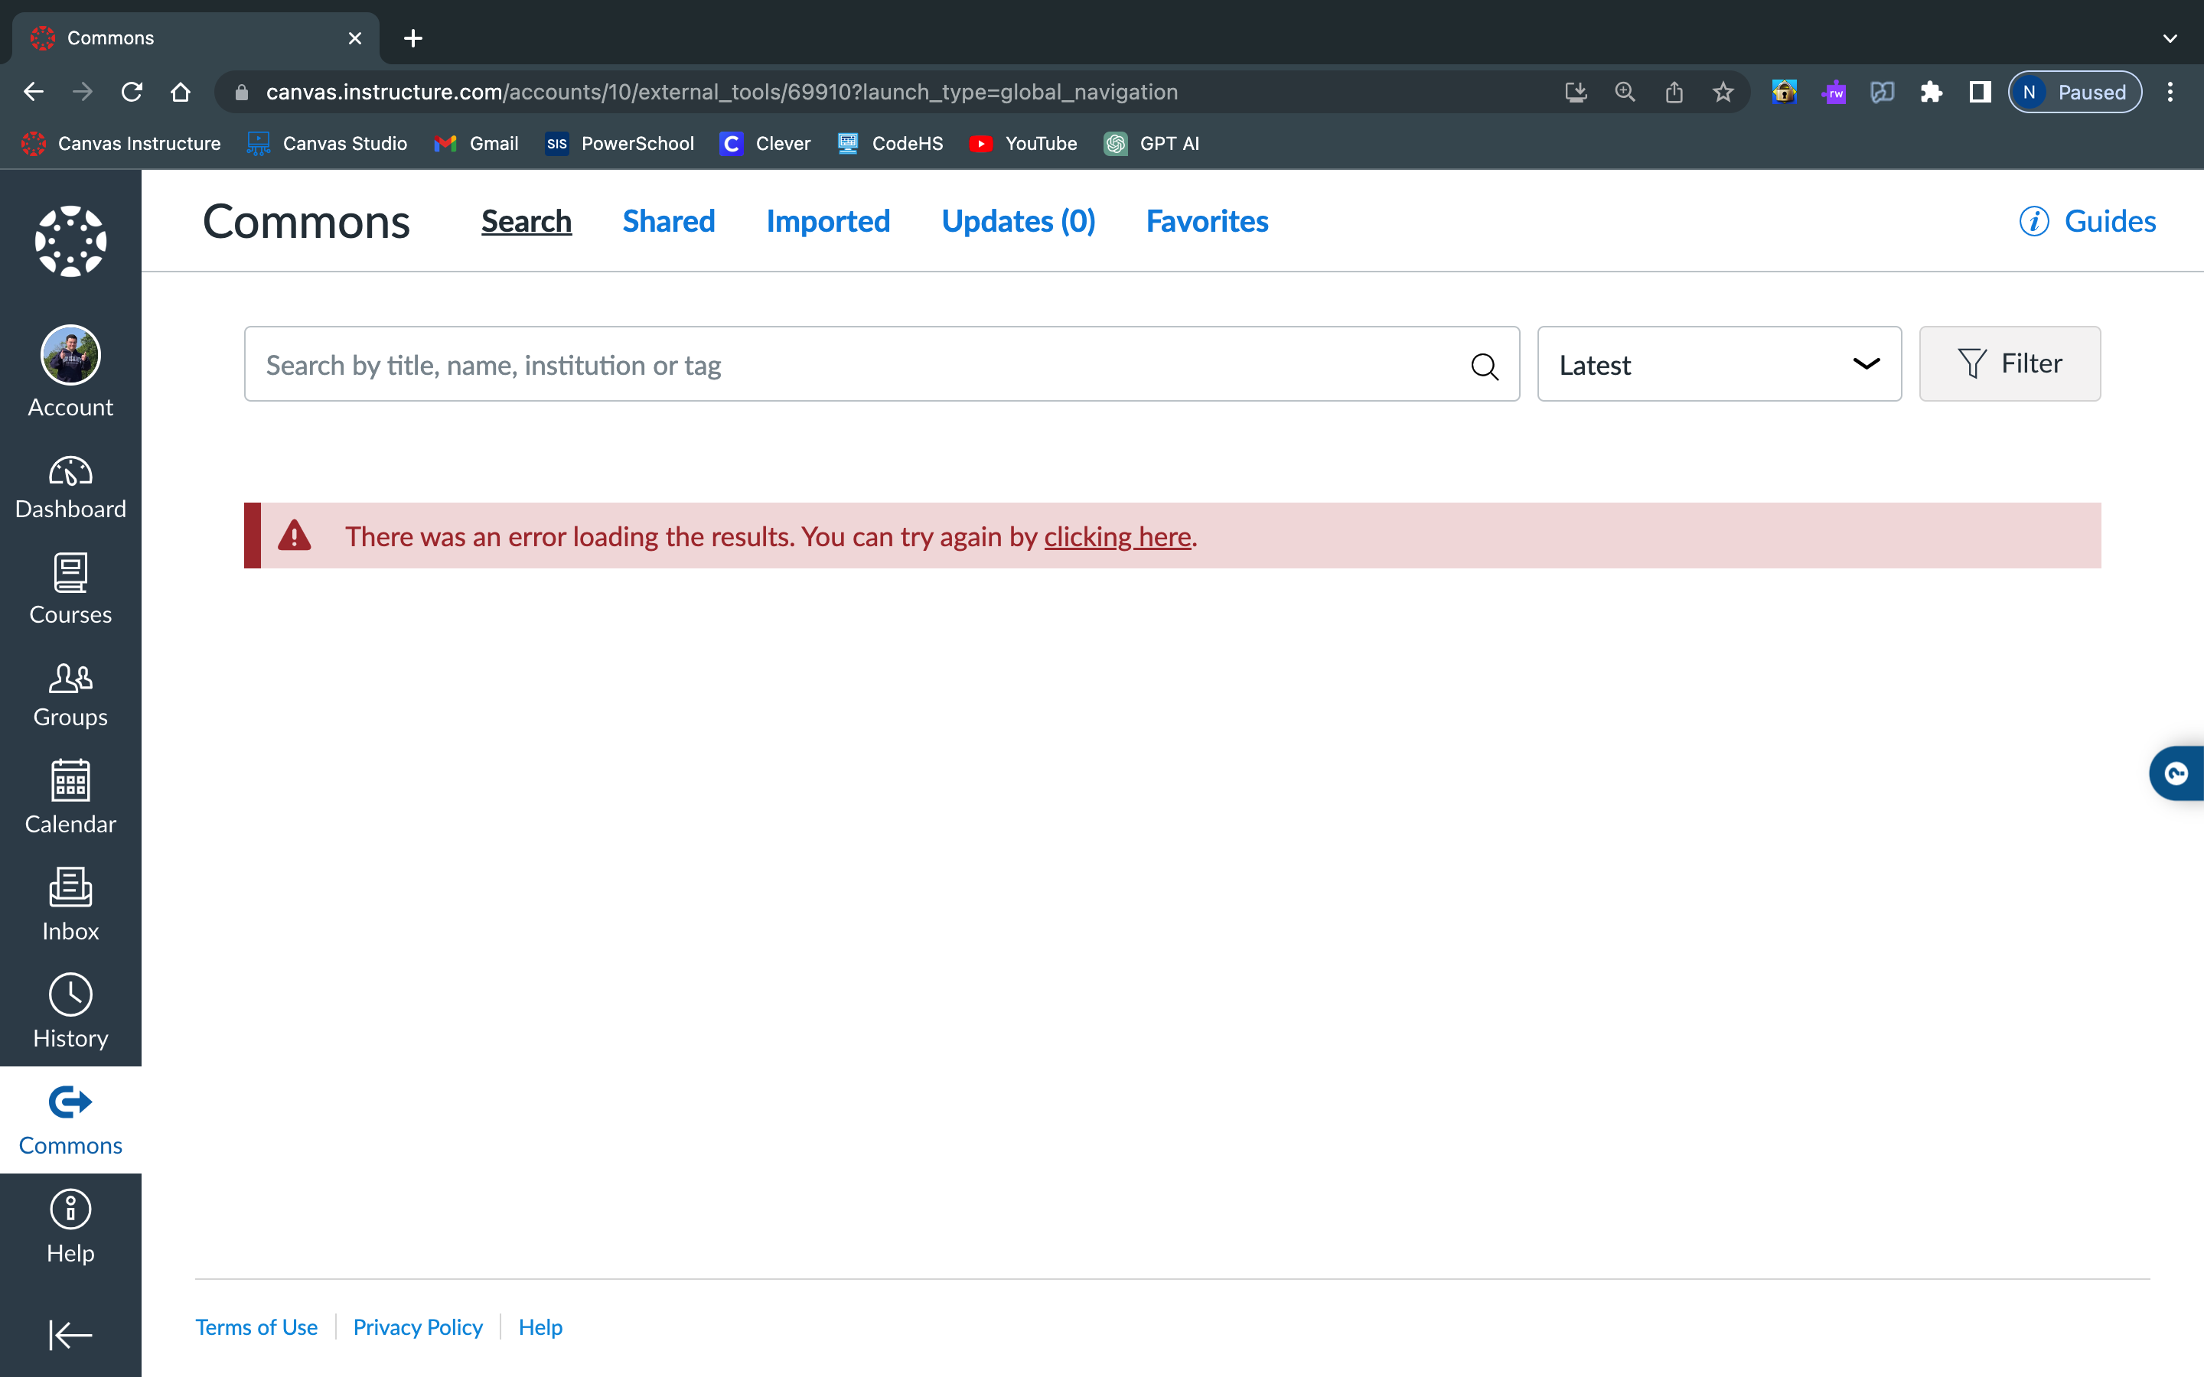Open the Guides link
Image resolution: width=2204 pixels, height=1377 pixels.
point(2088,221)
